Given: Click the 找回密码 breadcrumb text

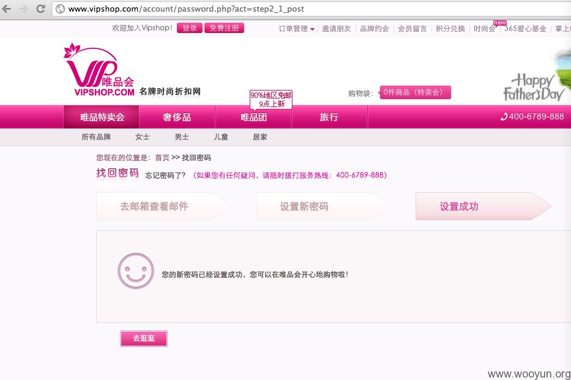Looking at the screenshot, I should point(196,158).
